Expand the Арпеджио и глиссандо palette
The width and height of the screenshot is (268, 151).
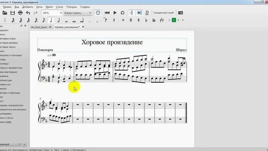click(x=11, y=55)
